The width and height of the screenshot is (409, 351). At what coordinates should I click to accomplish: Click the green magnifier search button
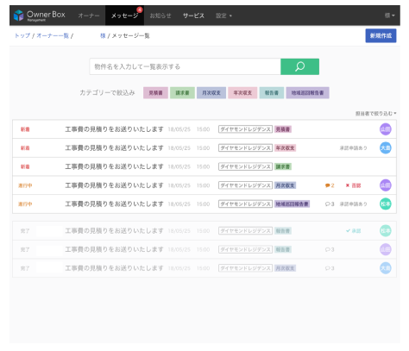299,66
